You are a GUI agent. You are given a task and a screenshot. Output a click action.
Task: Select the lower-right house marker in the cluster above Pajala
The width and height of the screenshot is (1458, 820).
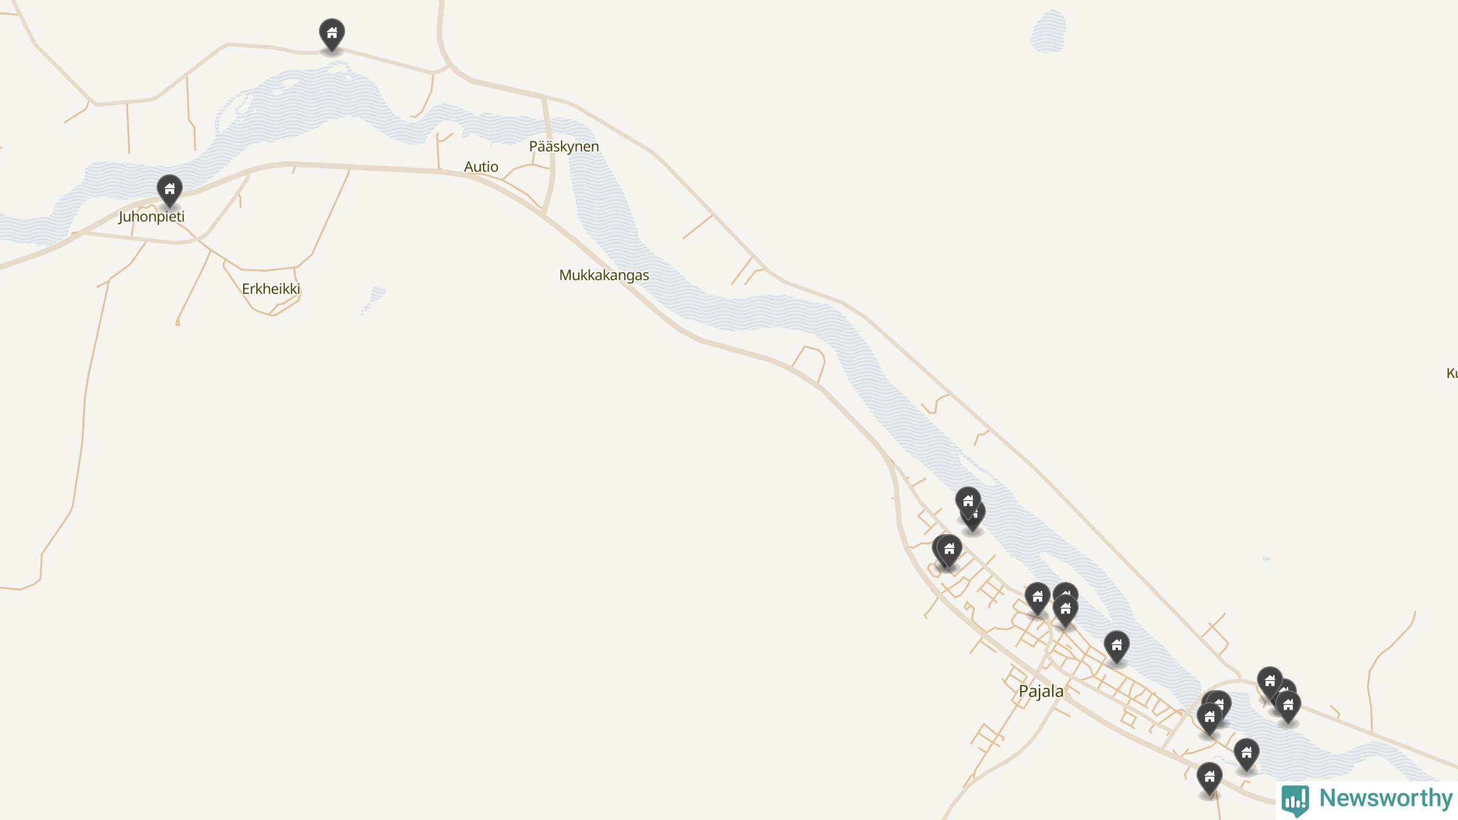1066,610
